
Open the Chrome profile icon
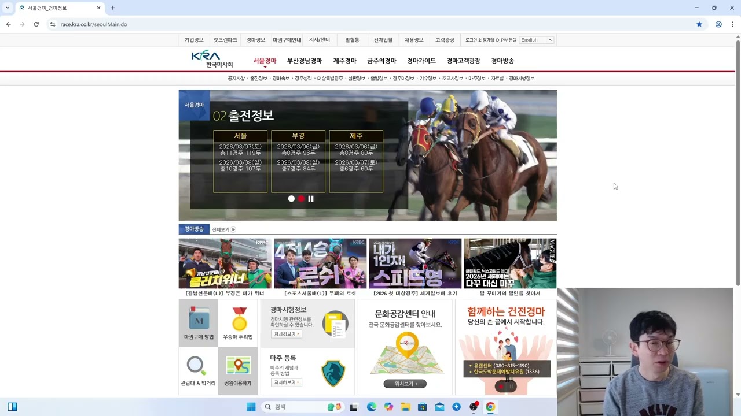(718, 24)
